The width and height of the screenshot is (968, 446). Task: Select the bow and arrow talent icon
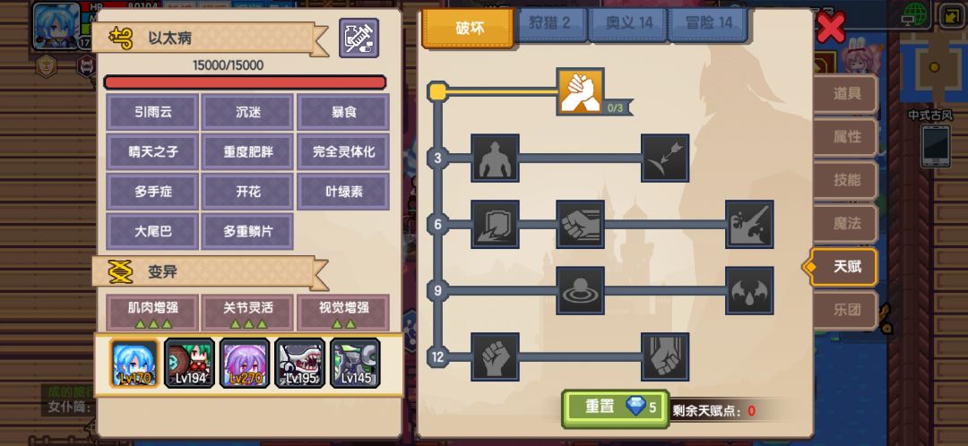pyautogui.click(x=665, y=158)
